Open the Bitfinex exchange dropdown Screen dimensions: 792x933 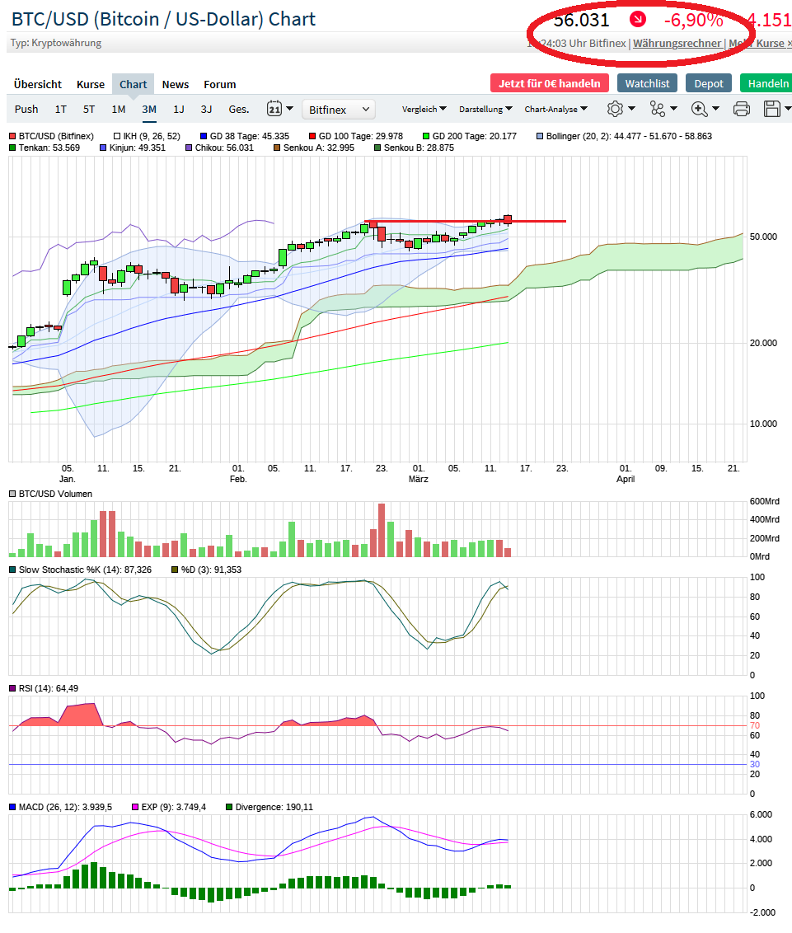[x=339, y=109]
